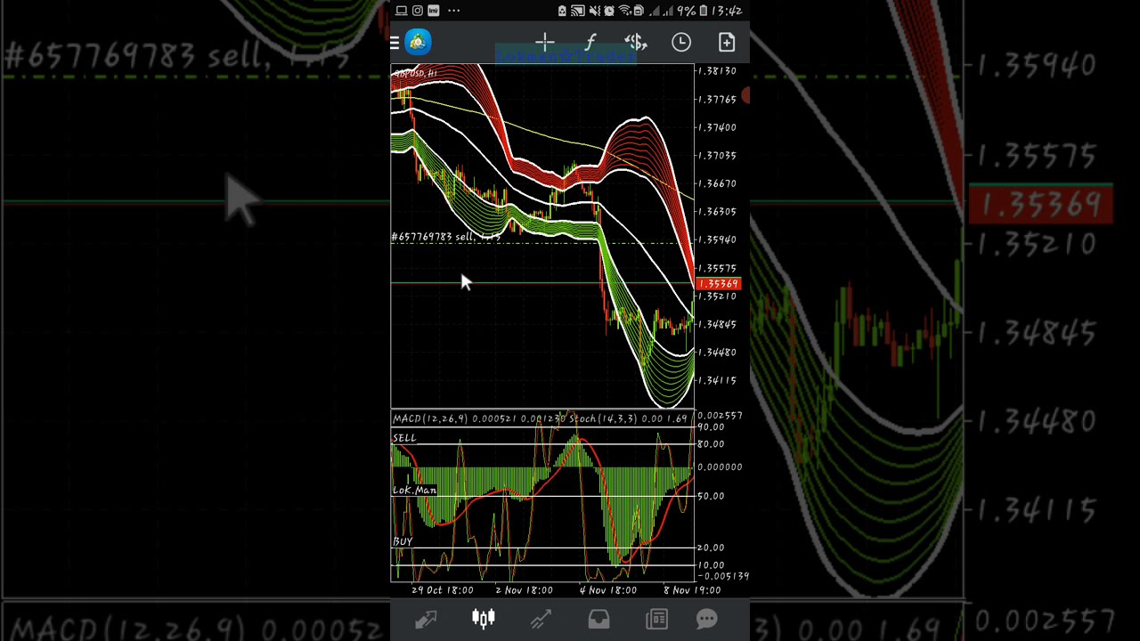Screen dimensions: 1140x641
Task: Open the News newspaper tab
Action: point(657,620)
